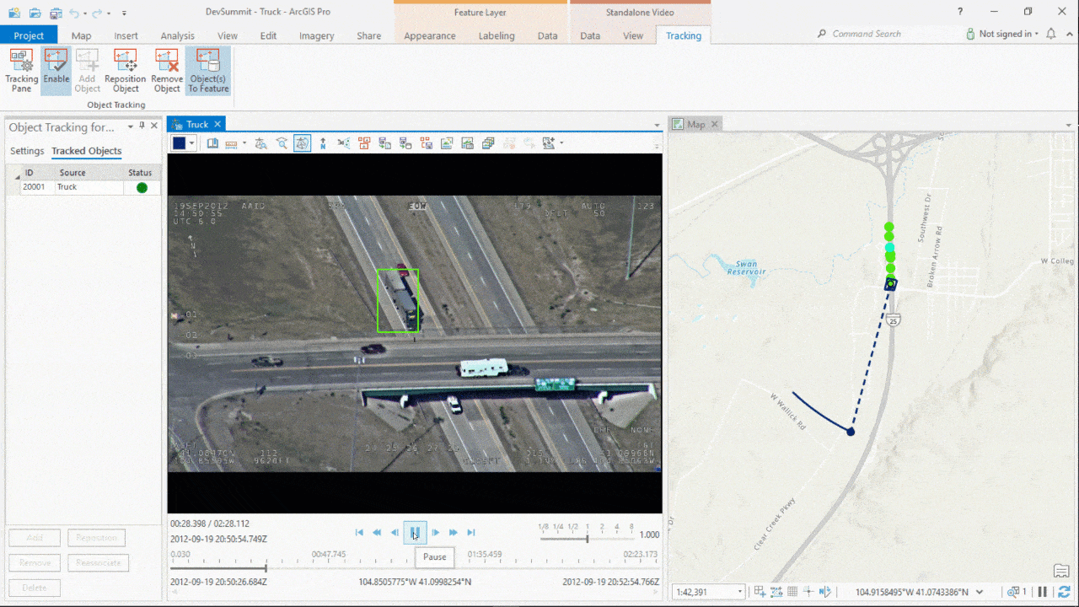Open the measure tool dropdown arrow
The image size is (1079, 607).
click(x=244, y=143)
